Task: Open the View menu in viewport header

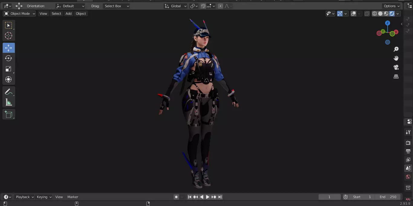Action: (43, 14)
